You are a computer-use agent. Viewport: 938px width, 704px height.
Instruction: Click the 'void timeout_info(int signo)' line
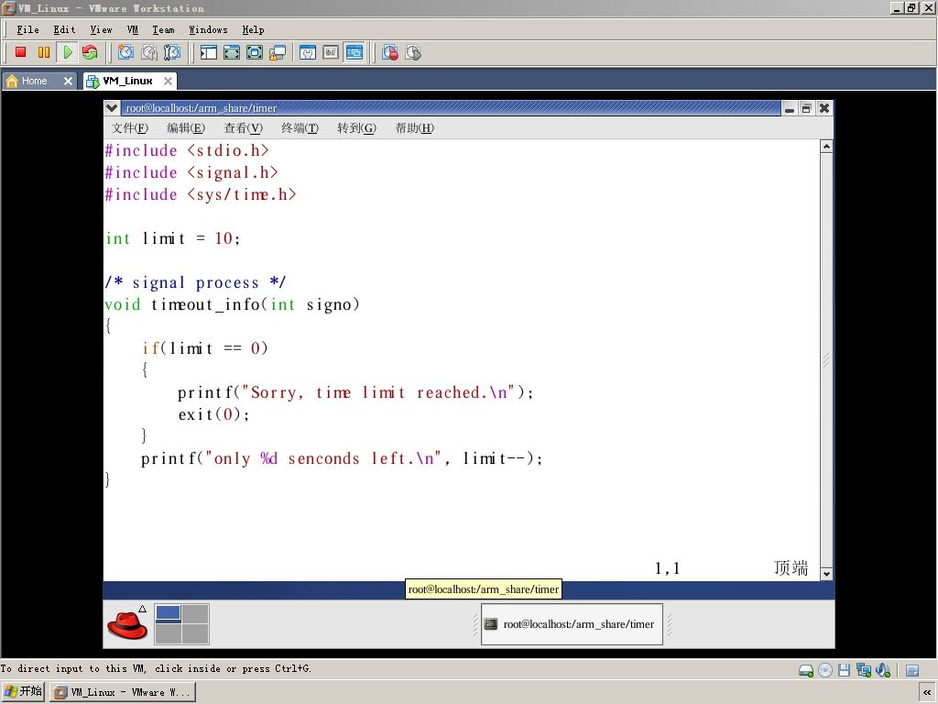pyautogui.click(x=233, y=304)
